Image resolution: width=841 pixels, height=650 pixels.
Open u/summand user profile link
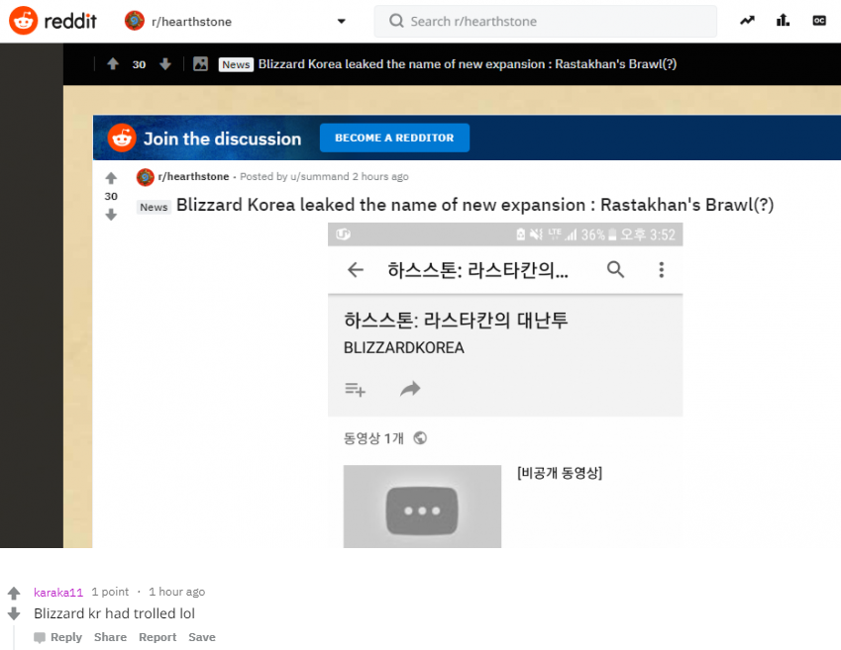(318, 177)
